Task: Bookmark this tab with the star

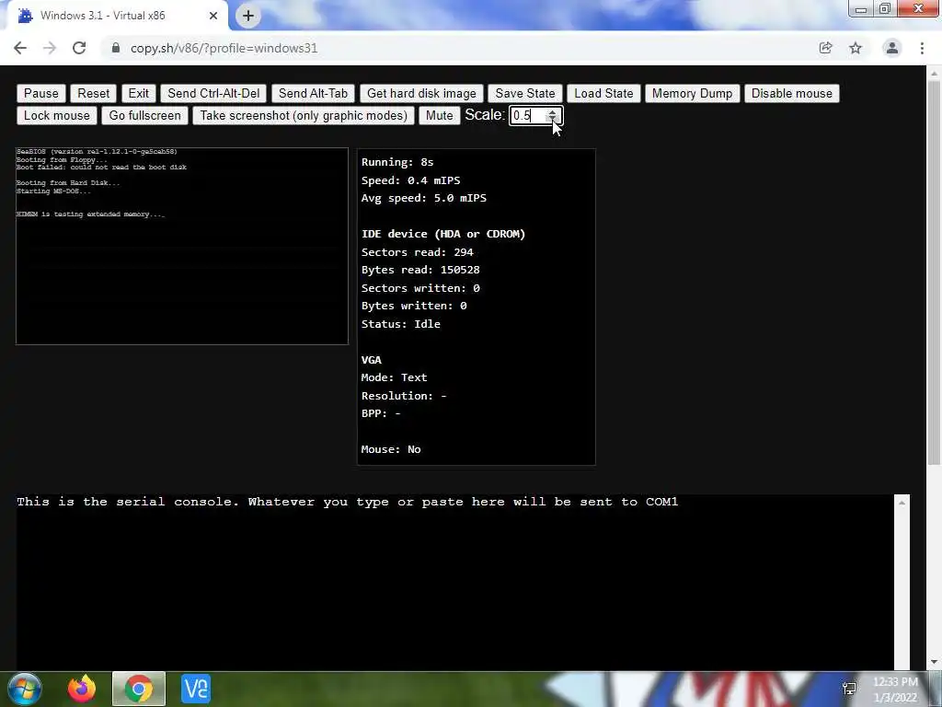Action: click(856, 48)
